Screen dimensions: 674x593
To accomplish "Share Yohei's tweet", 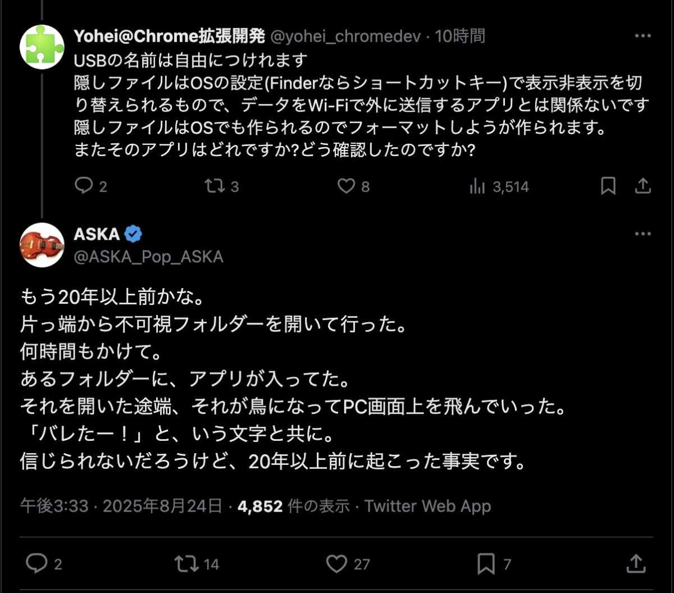I will [x=643, y=186].
